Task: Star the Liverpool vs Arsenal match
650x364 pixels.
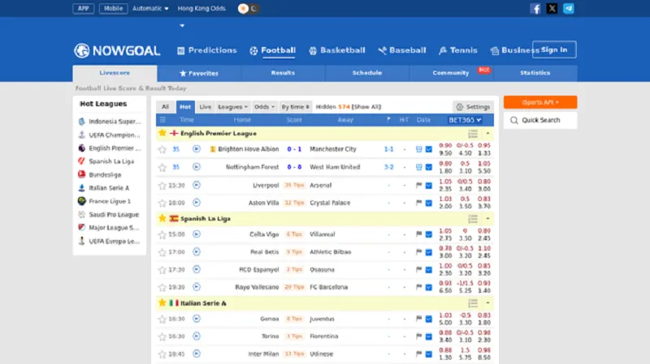Action: pyautogui.click(x=162, y=185)
